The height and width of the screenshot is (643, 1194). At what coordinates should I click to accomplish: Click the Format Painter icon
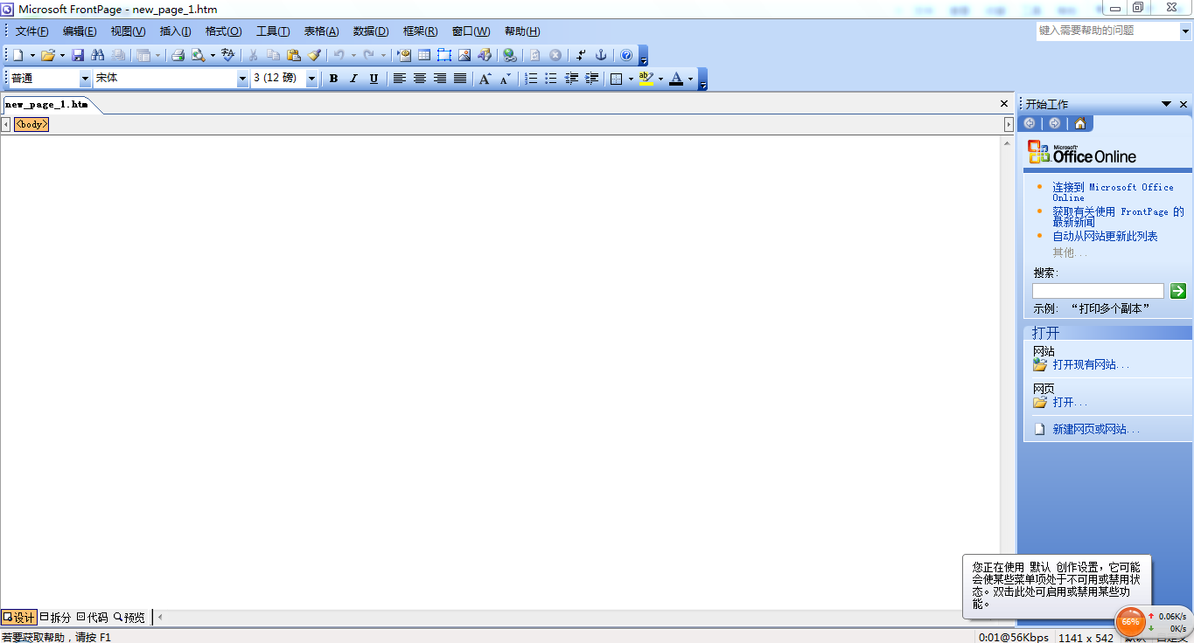point(315,55)
